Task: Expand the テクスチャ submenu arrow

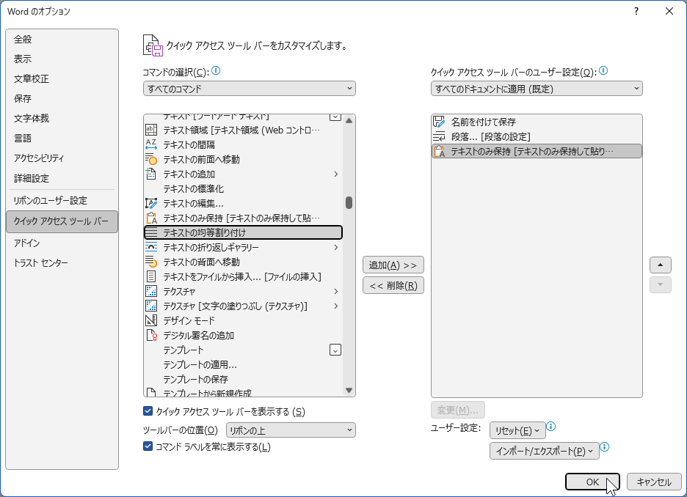Action: tap(336, 291)
